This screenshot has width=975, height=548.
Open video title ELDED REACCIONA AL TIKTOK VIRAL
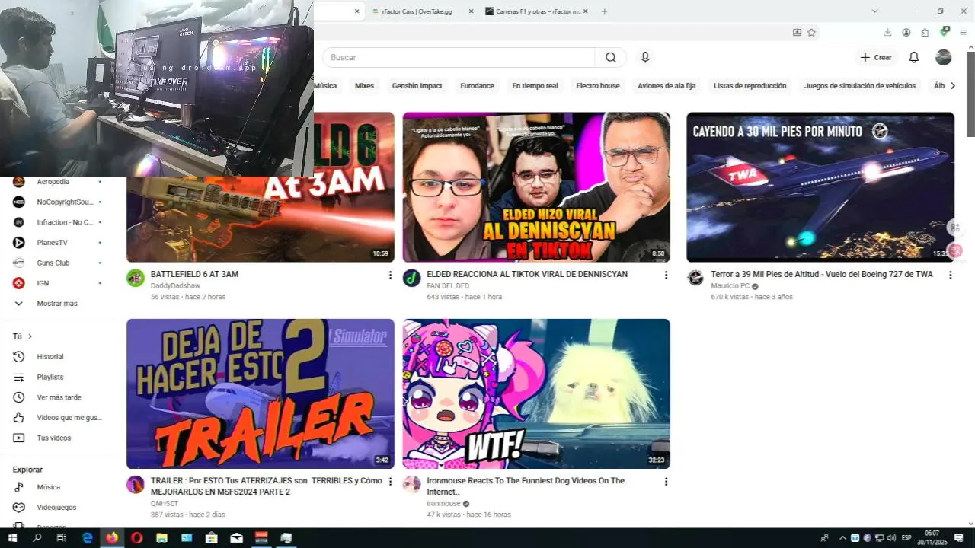point(527,274)
